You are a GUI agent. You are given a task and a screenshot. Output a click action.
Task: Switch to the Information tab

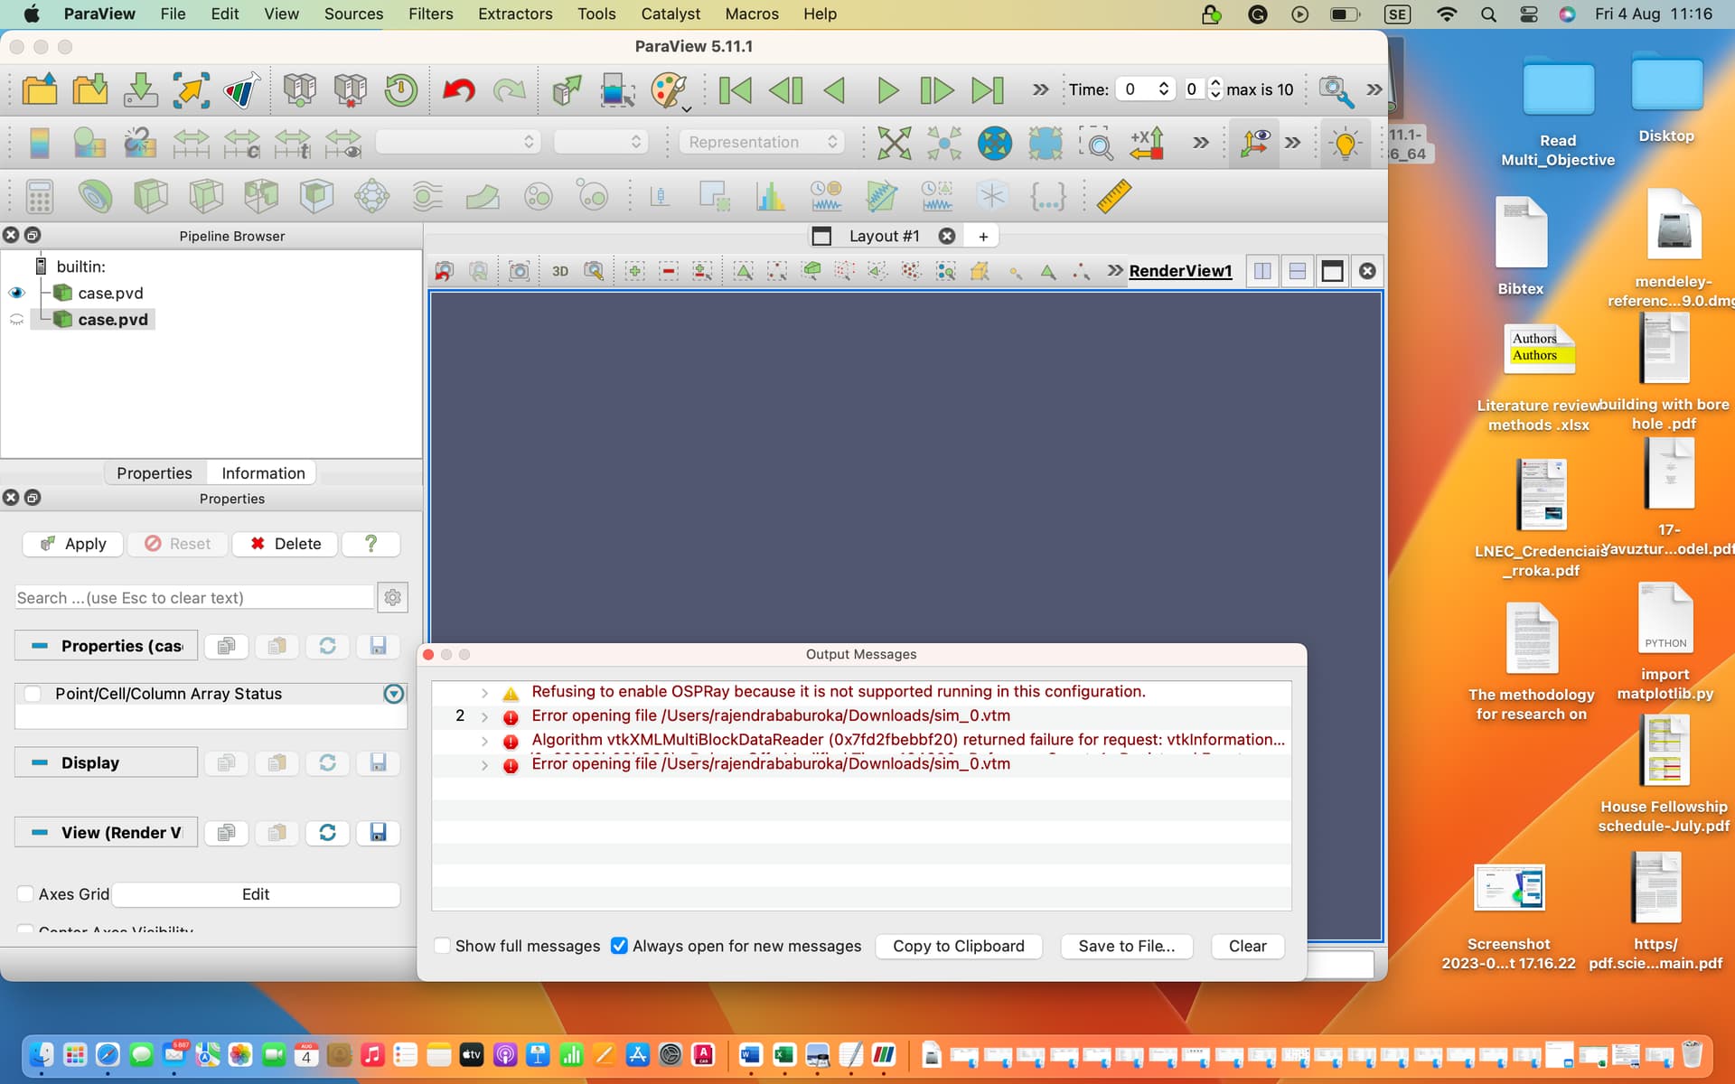[x=263, y=473]
